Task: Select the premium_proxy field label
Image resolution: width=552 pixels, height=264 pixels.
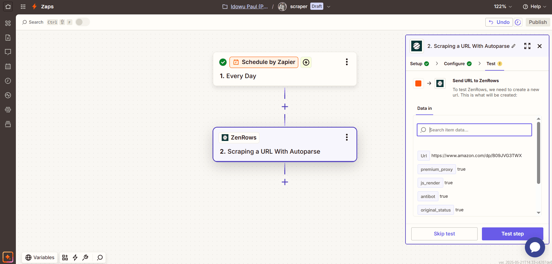Action: [x=437, y=169]
